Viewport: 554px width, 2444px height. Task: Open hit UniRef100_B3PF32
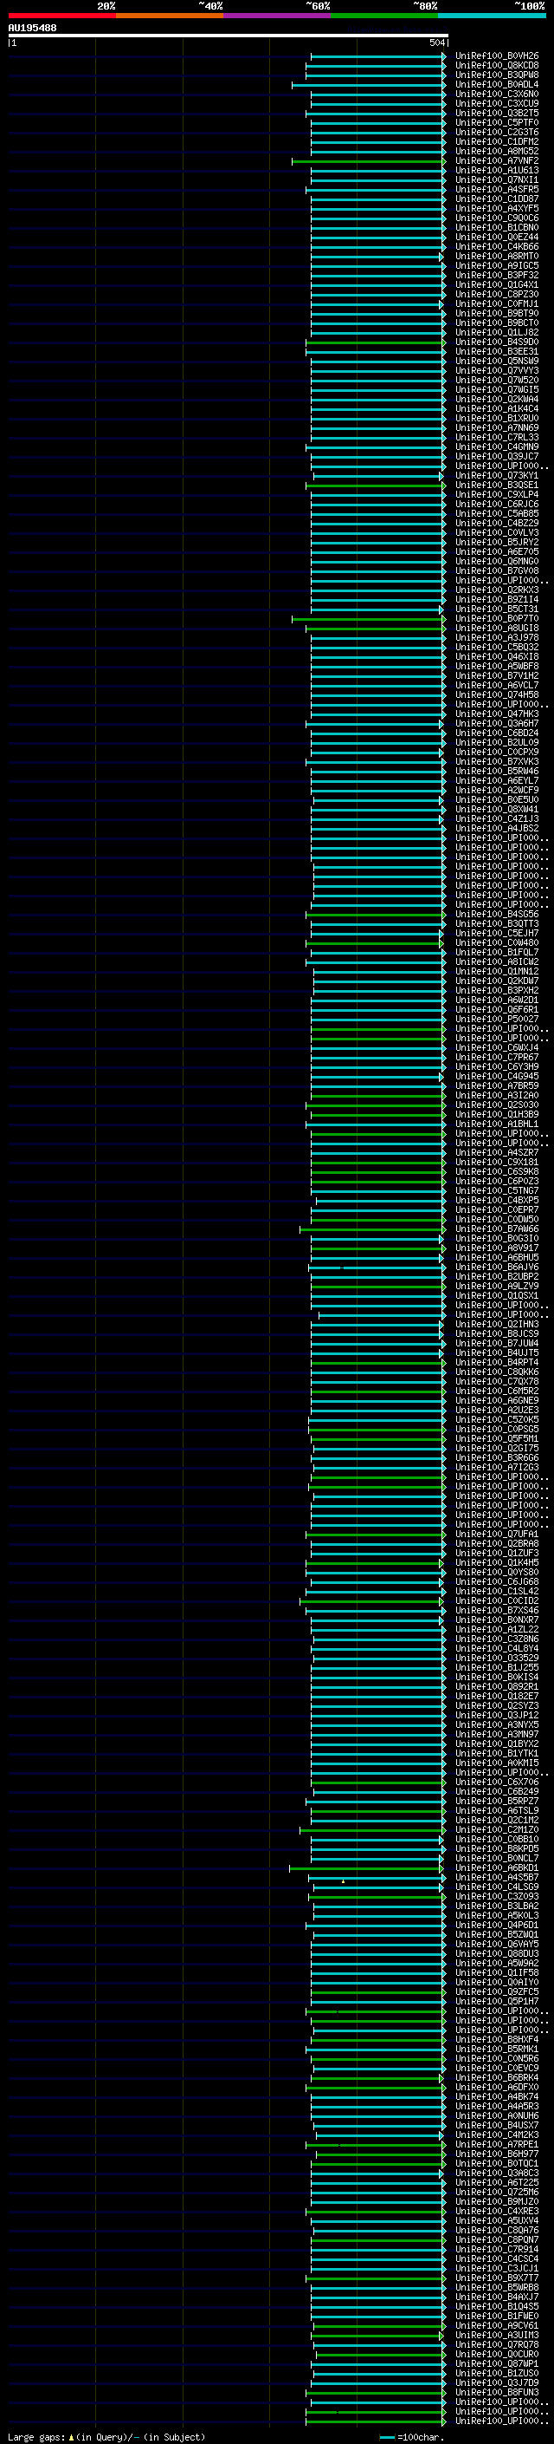pos(496,275)
